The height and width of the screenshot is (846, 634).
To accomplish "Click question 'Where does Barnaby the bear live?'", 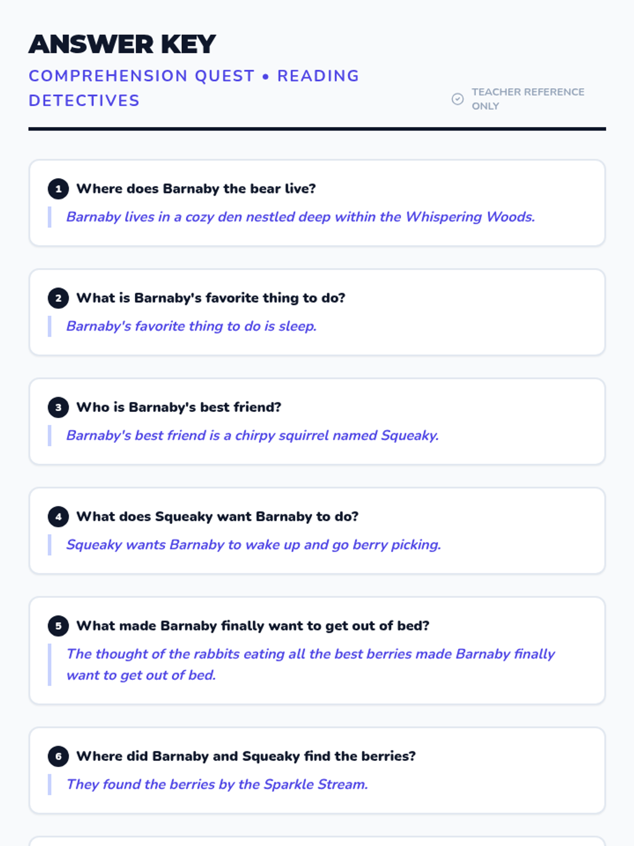I will point(196,189).
